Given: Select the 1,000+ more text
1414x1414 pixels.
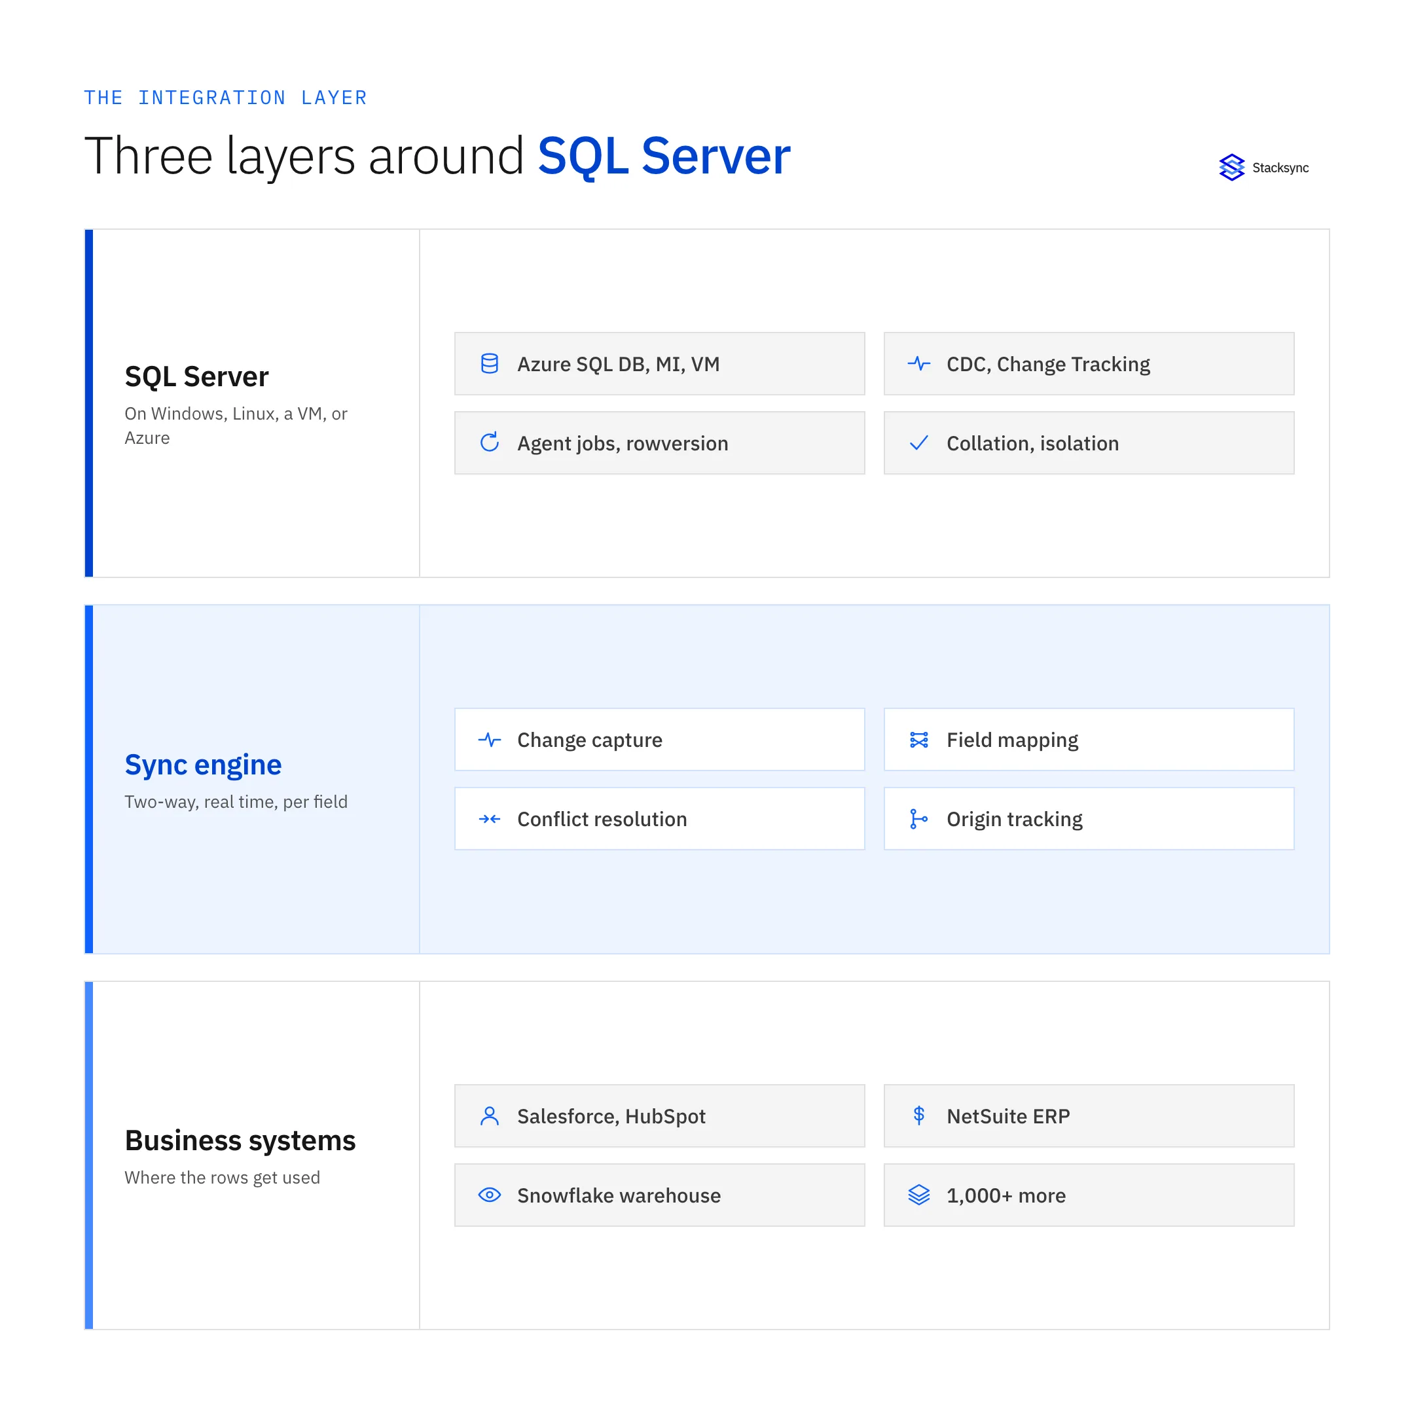Looking at the screenshot, I should coord(1006,1196).
